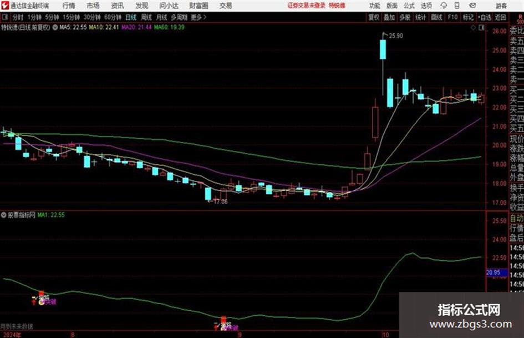This screenshot has width=524, height=338.
Task: Click the 特锐德(日线 前复权) chart title
Action: click(x=26, y=27)
